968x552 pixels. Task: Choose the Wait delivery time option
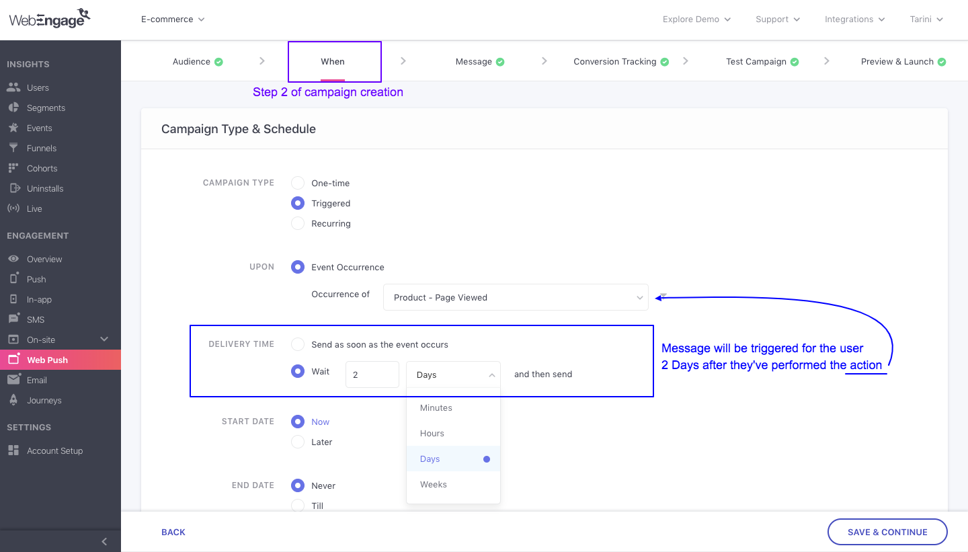click(298, 371)
